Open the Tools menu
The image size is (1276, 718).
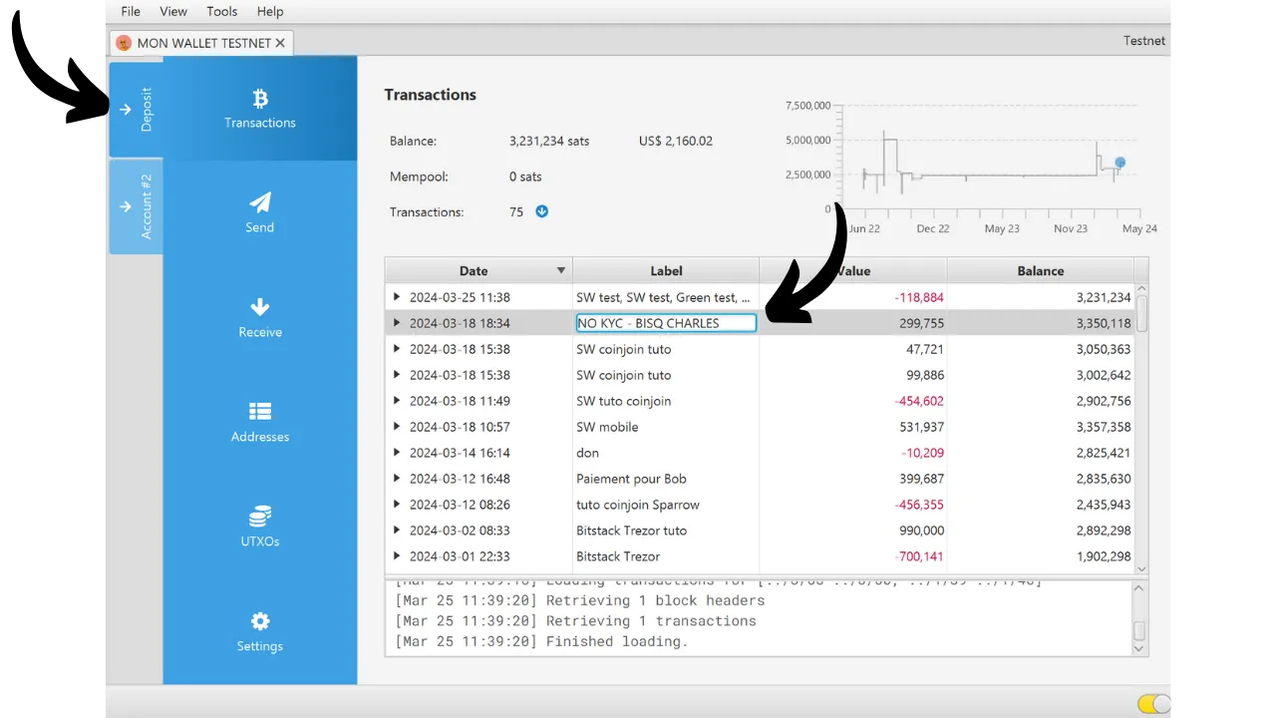pyautogui.click(x=221, y=11)
